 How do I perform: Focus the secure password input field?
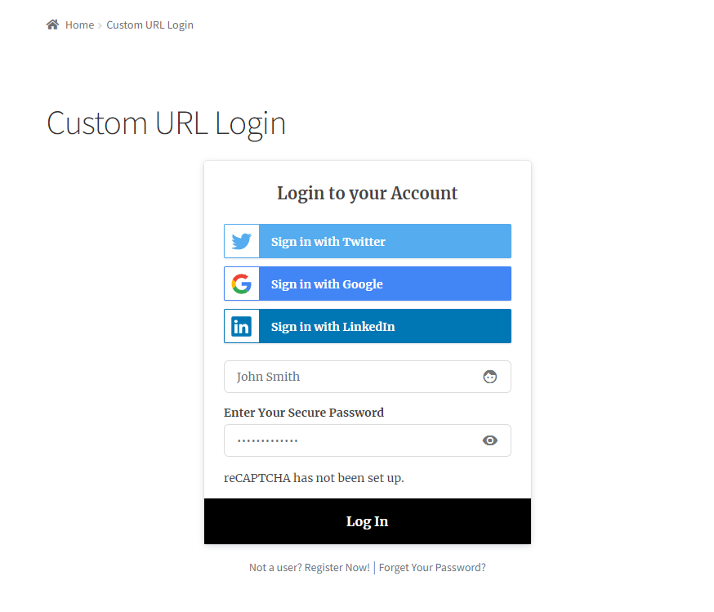[x=368, y=440]
